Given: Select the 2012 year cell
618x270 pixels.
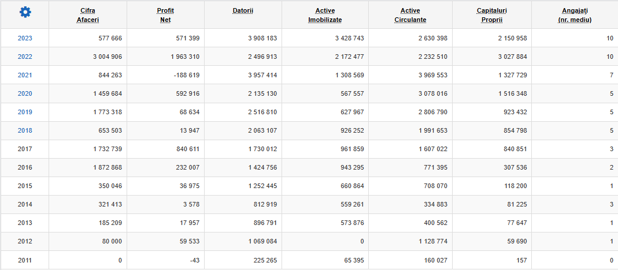Looking at the screenshot, I should click(25, 242).
